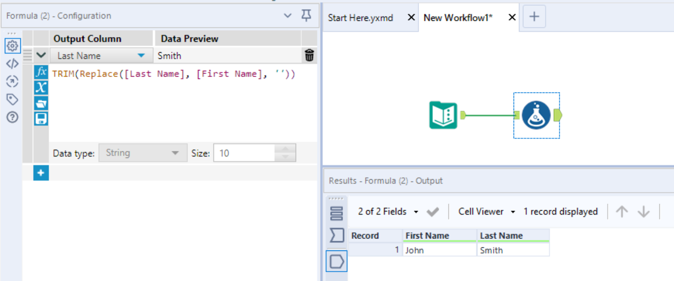
Task: Add a new expression with the plus button
Action: point(41,173)
